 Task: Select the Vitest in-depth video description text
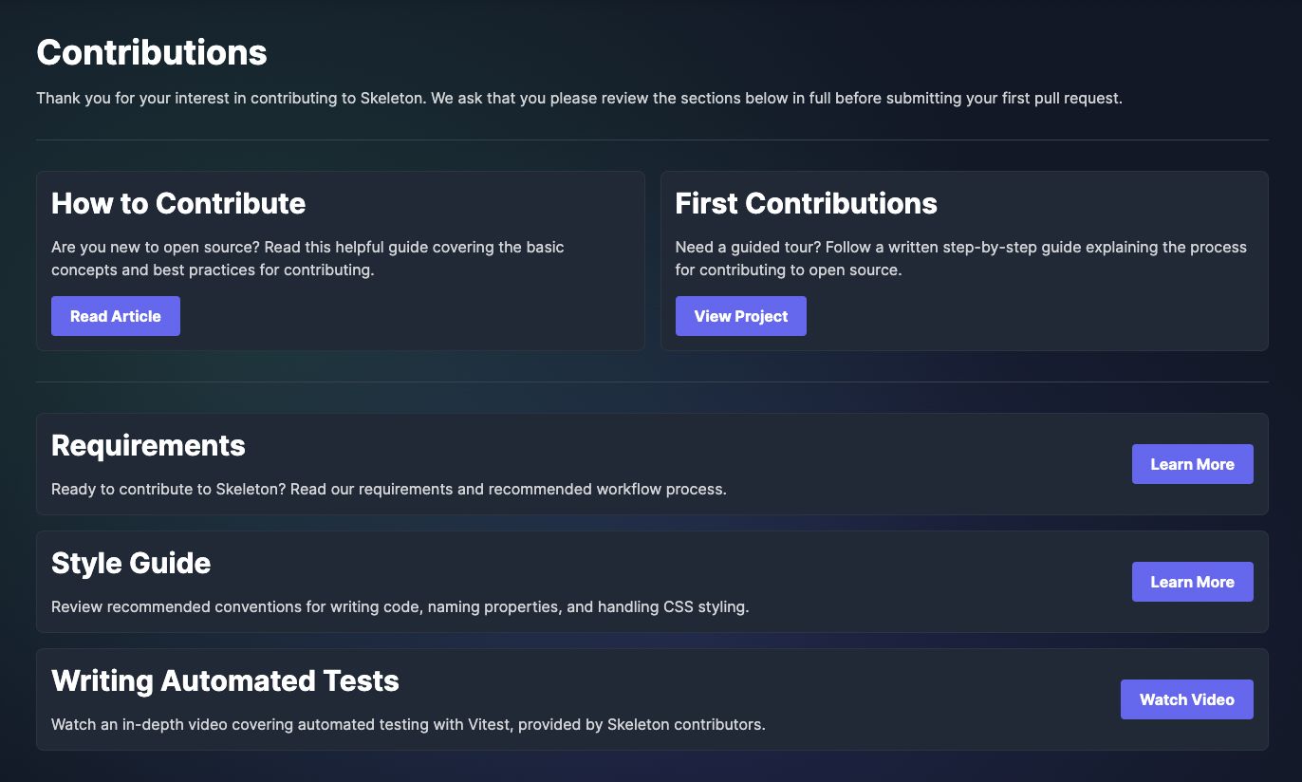408,725
